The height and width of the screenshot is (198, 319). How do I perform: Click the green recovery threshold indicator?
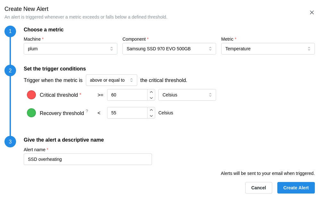click(x=31, y=113)
